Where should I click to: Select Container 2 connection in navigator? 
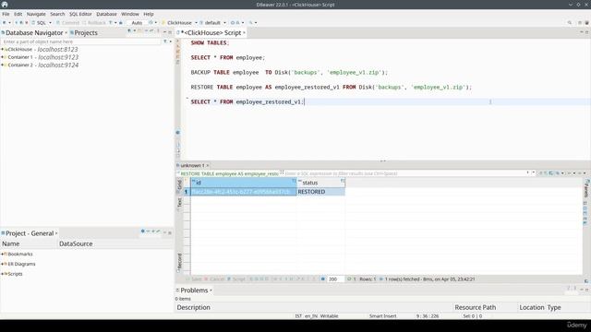coord(43,65)
